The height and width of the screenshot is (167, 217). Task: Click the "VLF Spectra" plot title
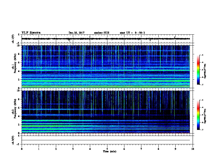31,33
